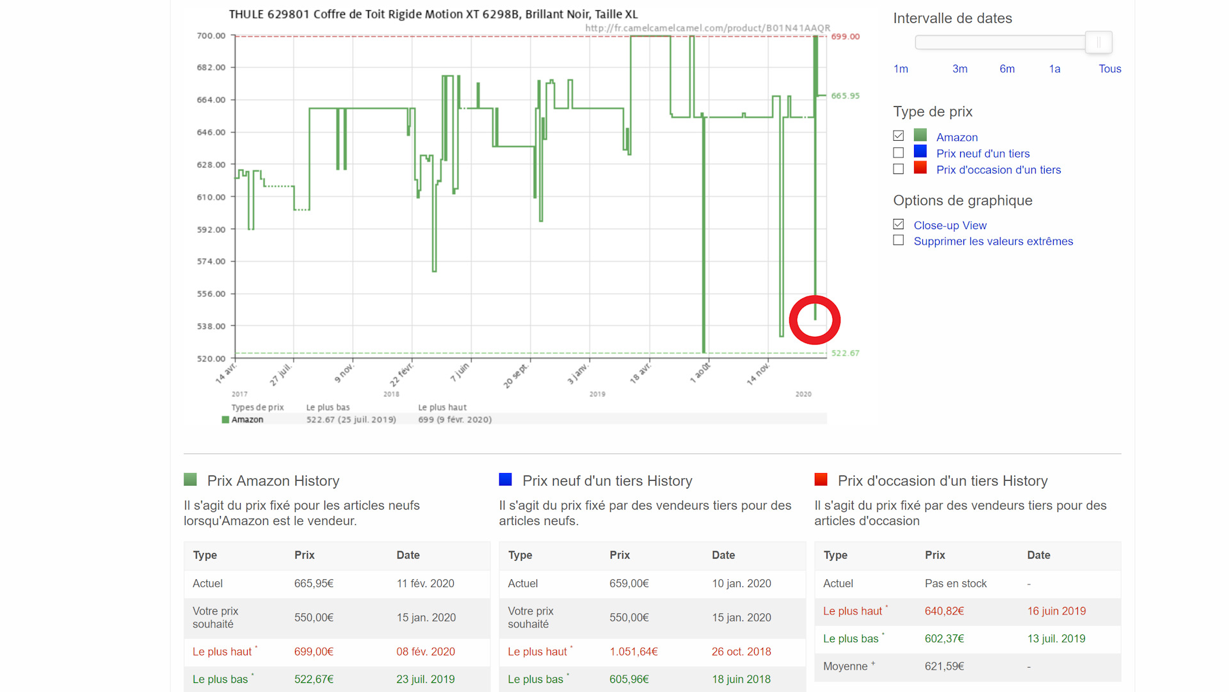The width and height of the screenshot is (1229, 692).
Task: Enable the Prix neuf d'un tiers checkbox
Action: [898, 152]
